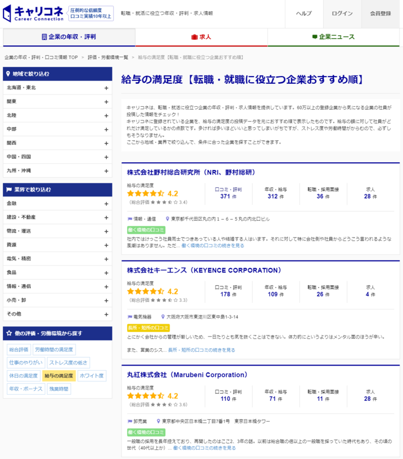Screen dimensions: 403x459
Task: Select the 労働時間の満足度 filter tag
Action: [54, 349]
